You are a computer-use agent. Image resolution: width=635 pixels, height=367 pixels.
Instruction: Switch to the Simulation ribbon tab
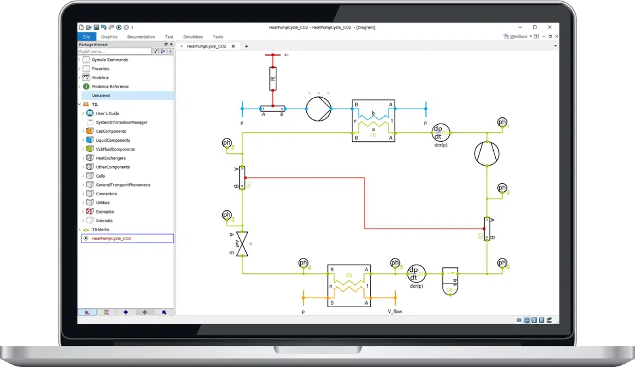pos(193,36)
